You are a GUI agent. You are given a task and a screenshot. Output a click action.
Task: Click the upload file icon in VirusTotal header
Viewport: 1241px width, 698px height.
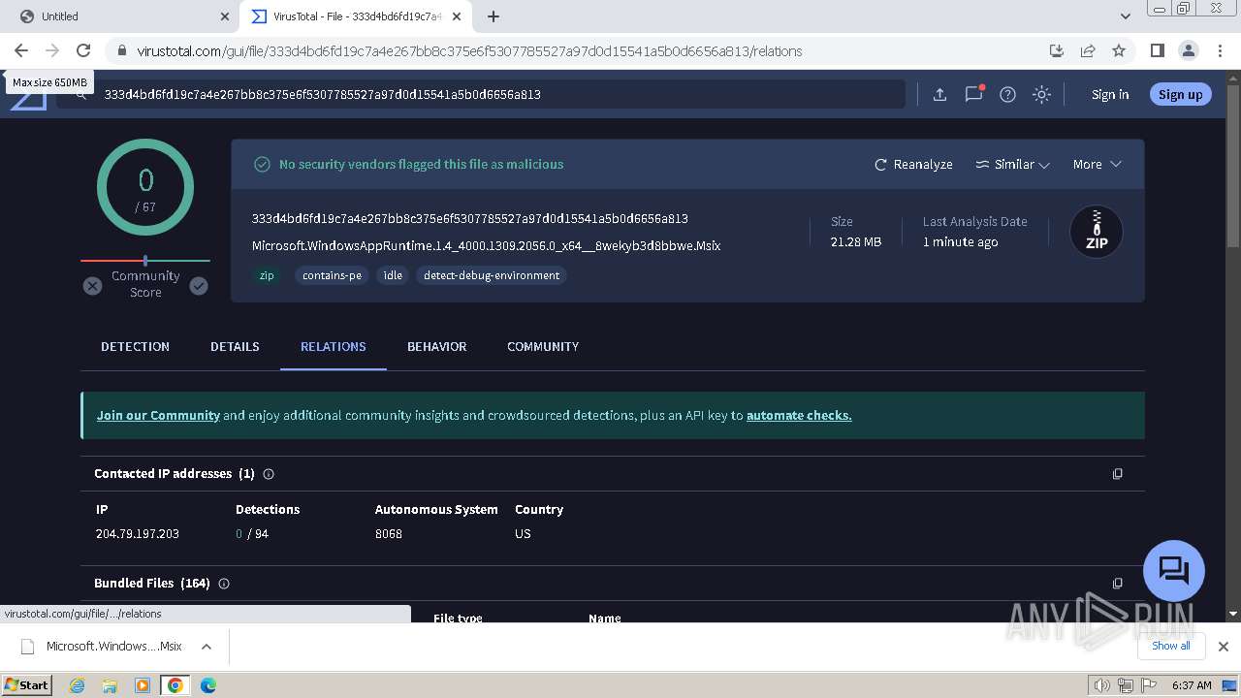[x=939, y=94]
